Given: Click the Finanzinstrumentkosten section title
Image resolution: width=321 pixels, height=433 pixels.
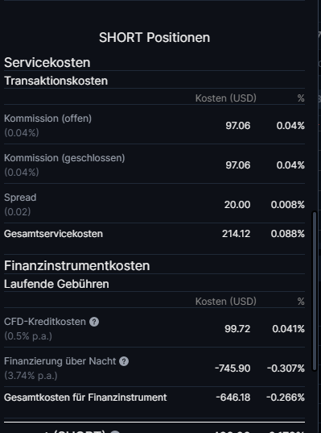Looking at the screenshot, I should (77, 265).
